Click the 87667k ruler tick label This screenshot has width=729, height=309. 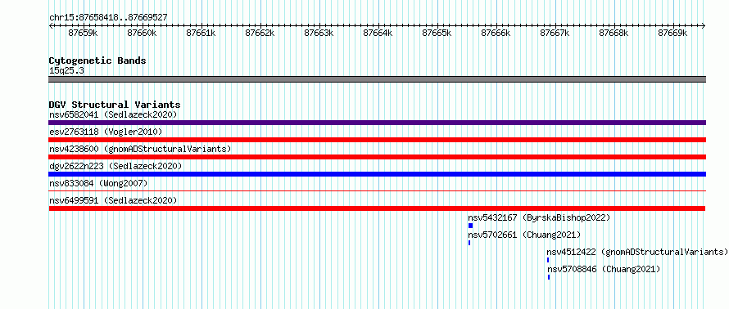pos(555,33)
